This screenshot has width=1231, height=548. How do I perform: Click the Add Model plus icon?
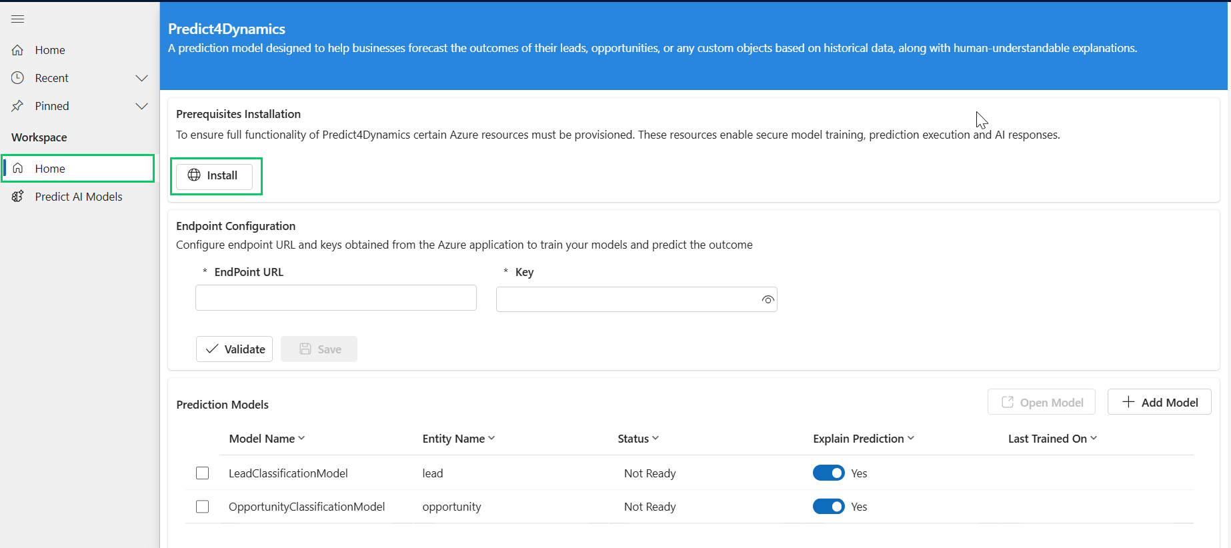[x=1128, y=402]
